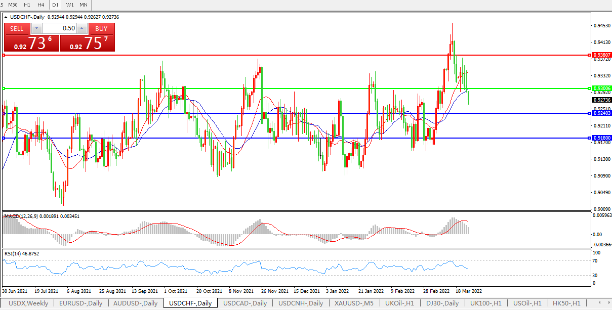Viewport: 612px width, 310px height.
Task: Select the blue 0.91800 support line label
Action: (601, 138)
